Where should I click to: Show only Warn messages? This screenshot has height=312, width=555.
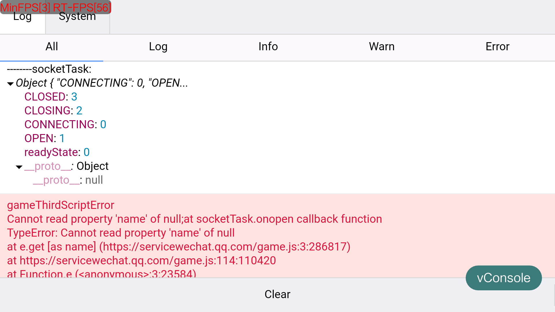[382, 47]
